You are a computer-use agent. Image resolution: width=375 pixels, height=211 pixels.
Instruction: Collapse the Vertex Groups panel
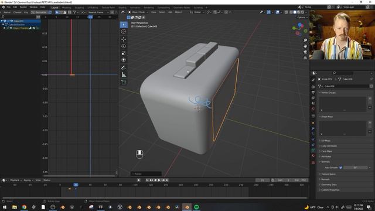[x=320, y=93]
